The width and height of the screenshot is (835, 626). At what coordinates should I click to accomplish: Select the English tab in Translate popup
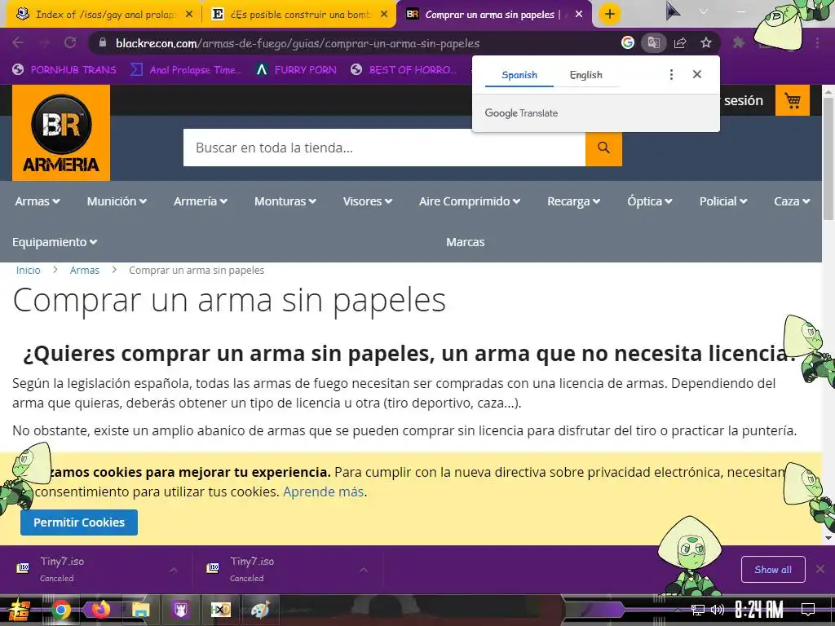coord(585,75)
